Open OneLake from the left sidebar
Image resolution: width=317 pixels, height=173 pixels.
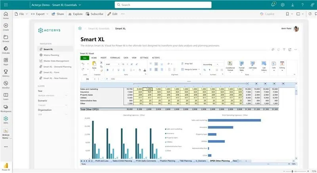(6, 49)
